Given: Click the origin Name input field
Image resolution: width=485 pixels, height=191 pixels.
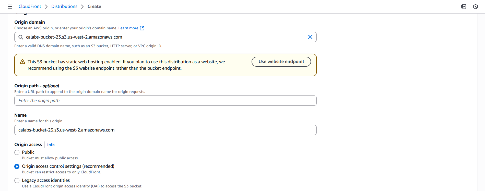Looking at the screenshot, I should pyautogui.click(x=165, y=130).
